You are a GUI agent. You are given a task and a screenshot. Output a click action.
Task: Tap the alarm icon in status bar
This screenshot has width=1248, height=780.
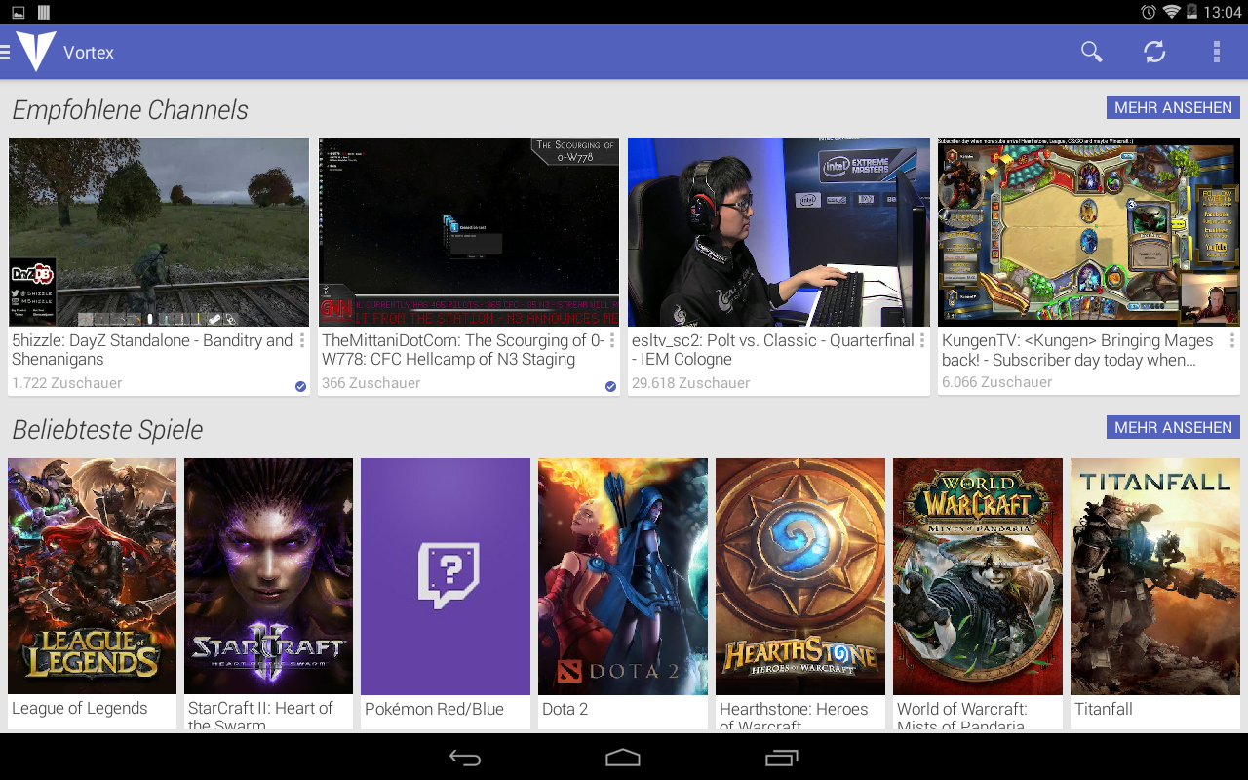click(x=1149, y=12)
